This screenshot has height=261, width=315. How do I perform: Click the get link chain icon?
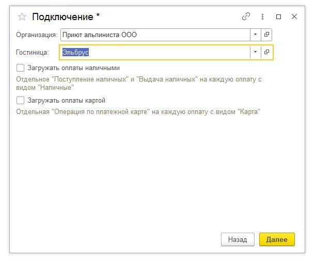click(246, 17)
